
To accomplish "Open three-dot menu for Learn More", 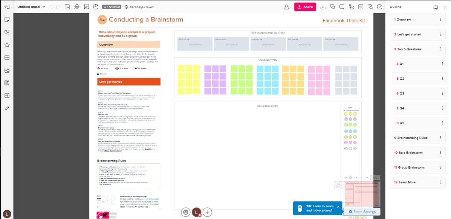I will click(440, 182).
